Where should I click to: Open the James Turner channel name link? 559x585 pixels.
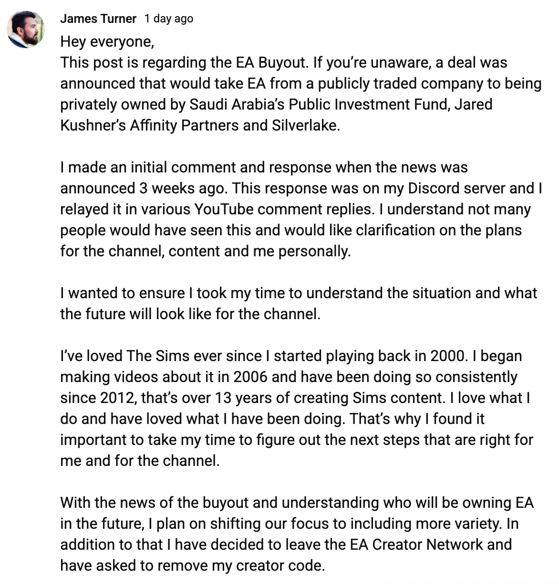point(98,19)
